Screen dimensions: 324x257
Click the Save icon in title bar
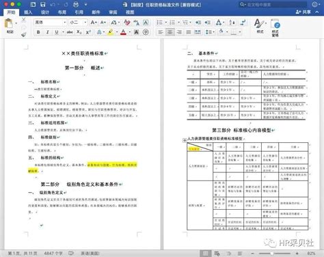point(42,4)
